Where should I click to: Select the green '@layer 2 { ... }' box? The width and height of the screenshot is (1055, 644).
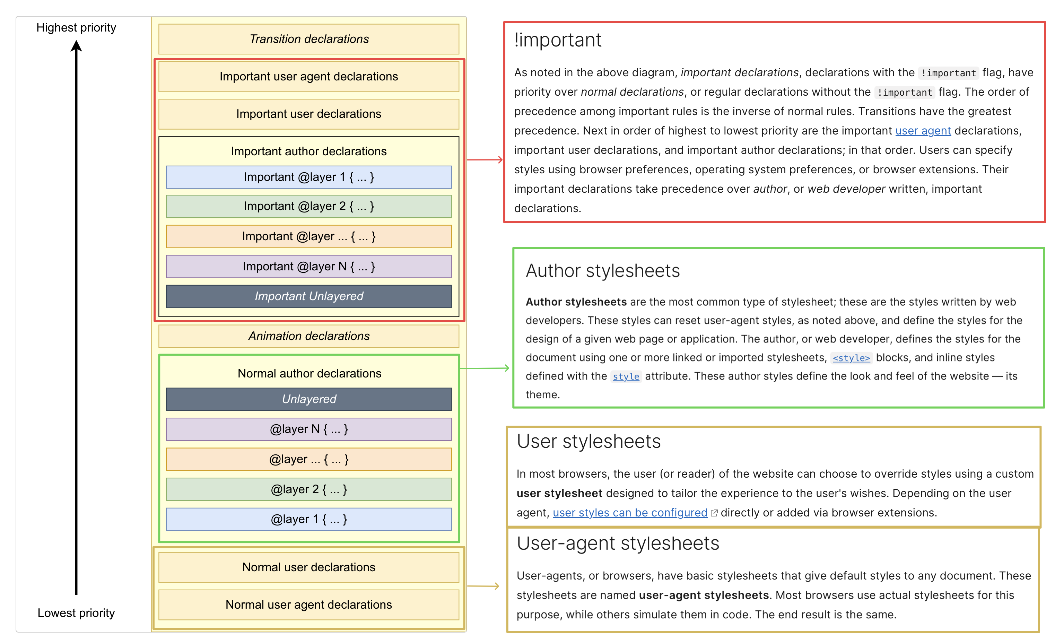click(x=309, y=489)
